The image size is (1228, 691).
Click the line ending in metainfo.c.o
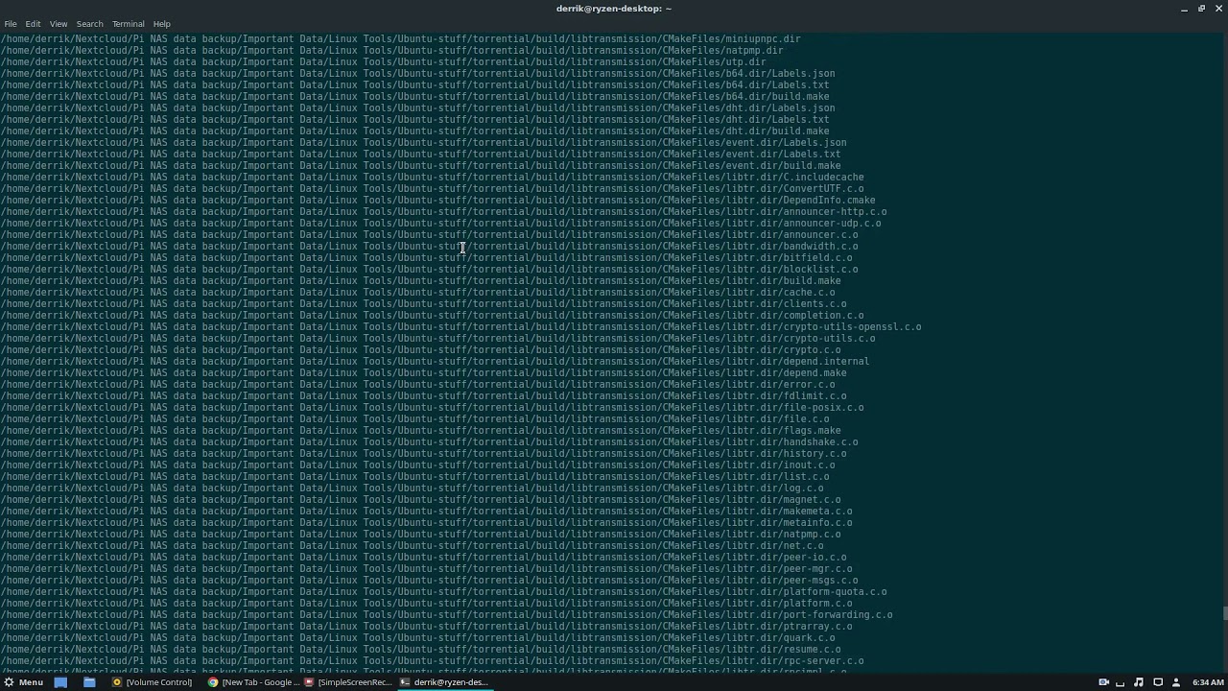coord(426,522)
